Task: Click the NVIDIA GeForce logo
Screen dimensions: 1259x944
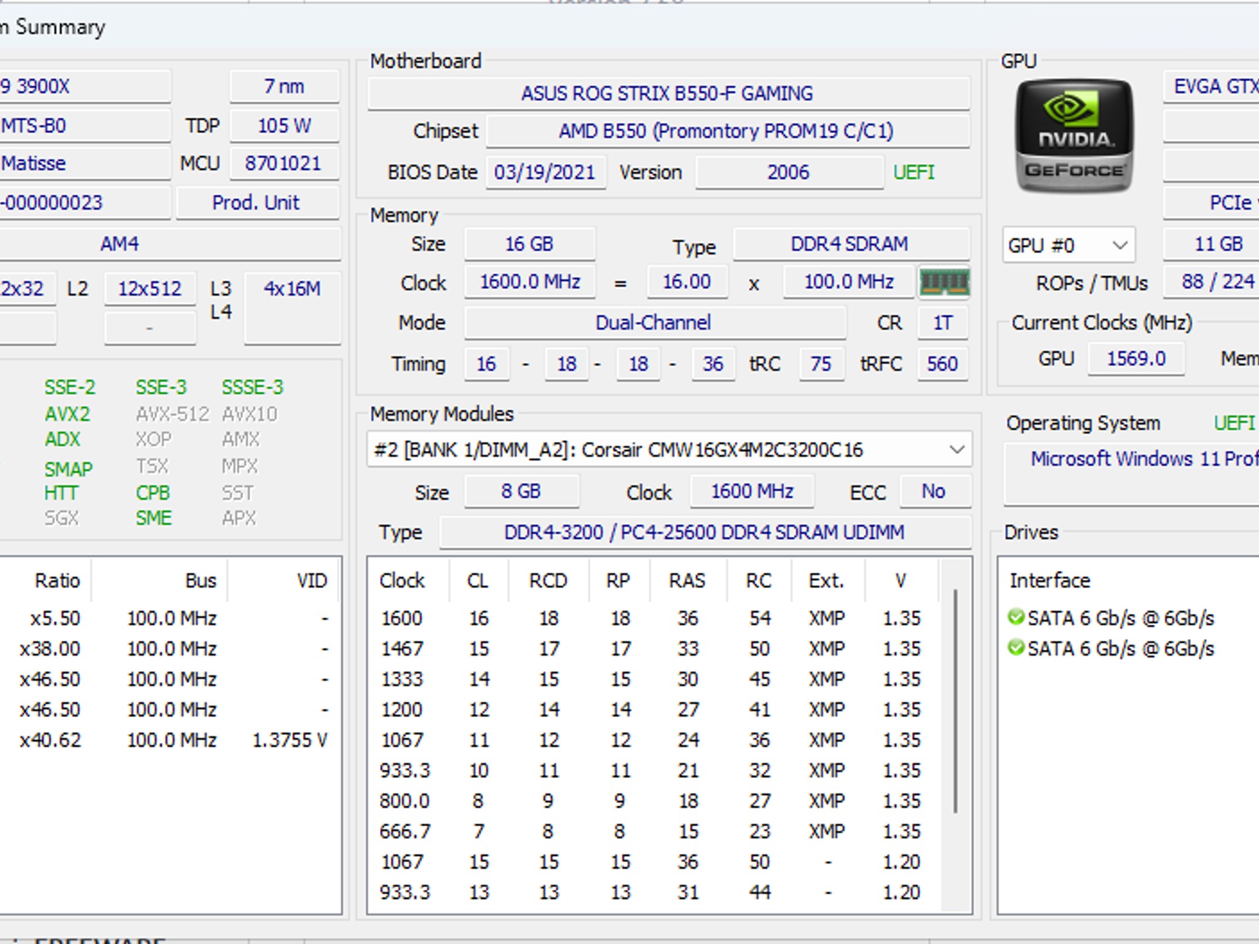Action: 1074,136
